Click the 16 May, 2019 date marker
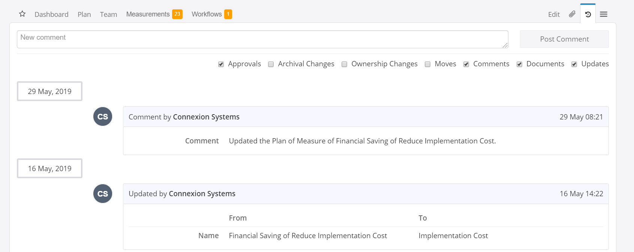Screen dimensions: 634x252 tap(49, 168)
